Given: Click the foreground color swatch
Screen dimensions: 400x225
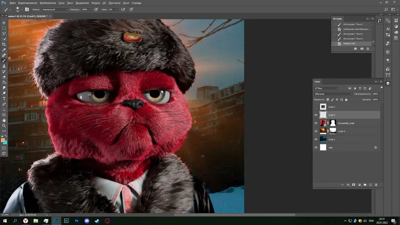Looking at the screenshot, I should (3, 140).
